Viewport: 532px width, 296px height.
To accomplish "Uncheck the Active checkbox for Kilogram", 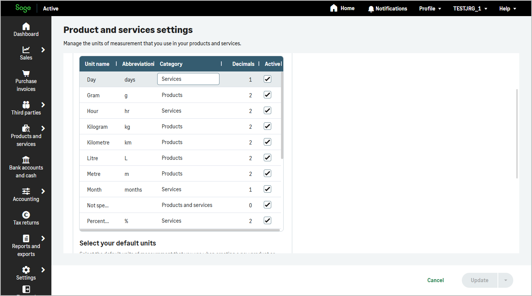I will coord(268,126).
